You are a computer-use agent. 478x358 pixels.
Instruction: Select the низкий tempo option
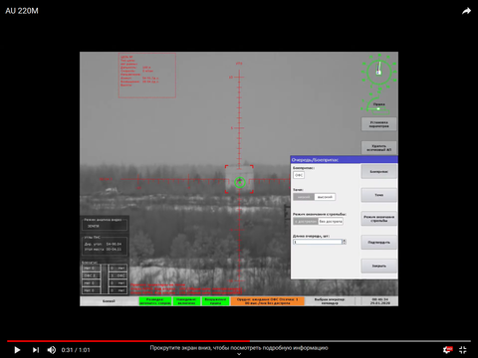coord(304,197)
